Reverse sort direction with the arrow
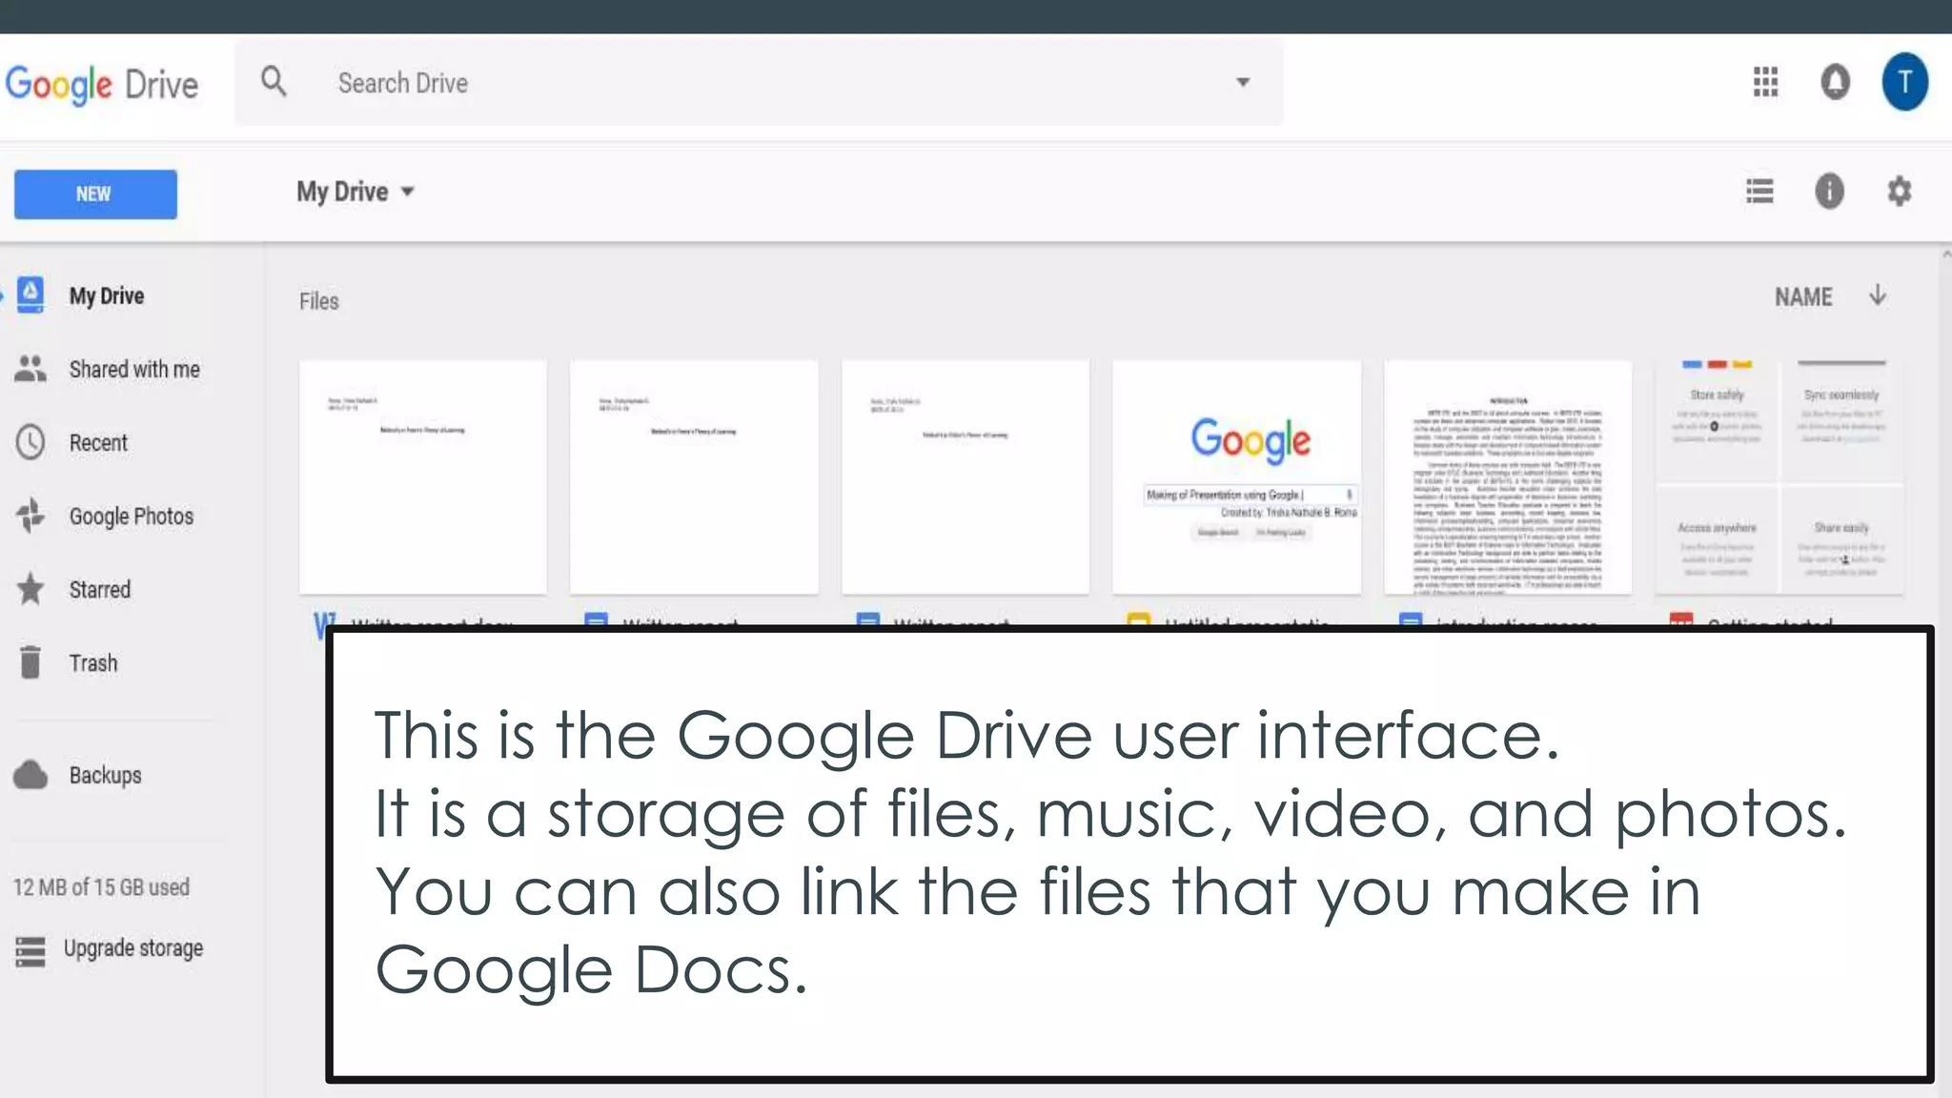Screen dimensions: 1952x1098 (1878, 295)
